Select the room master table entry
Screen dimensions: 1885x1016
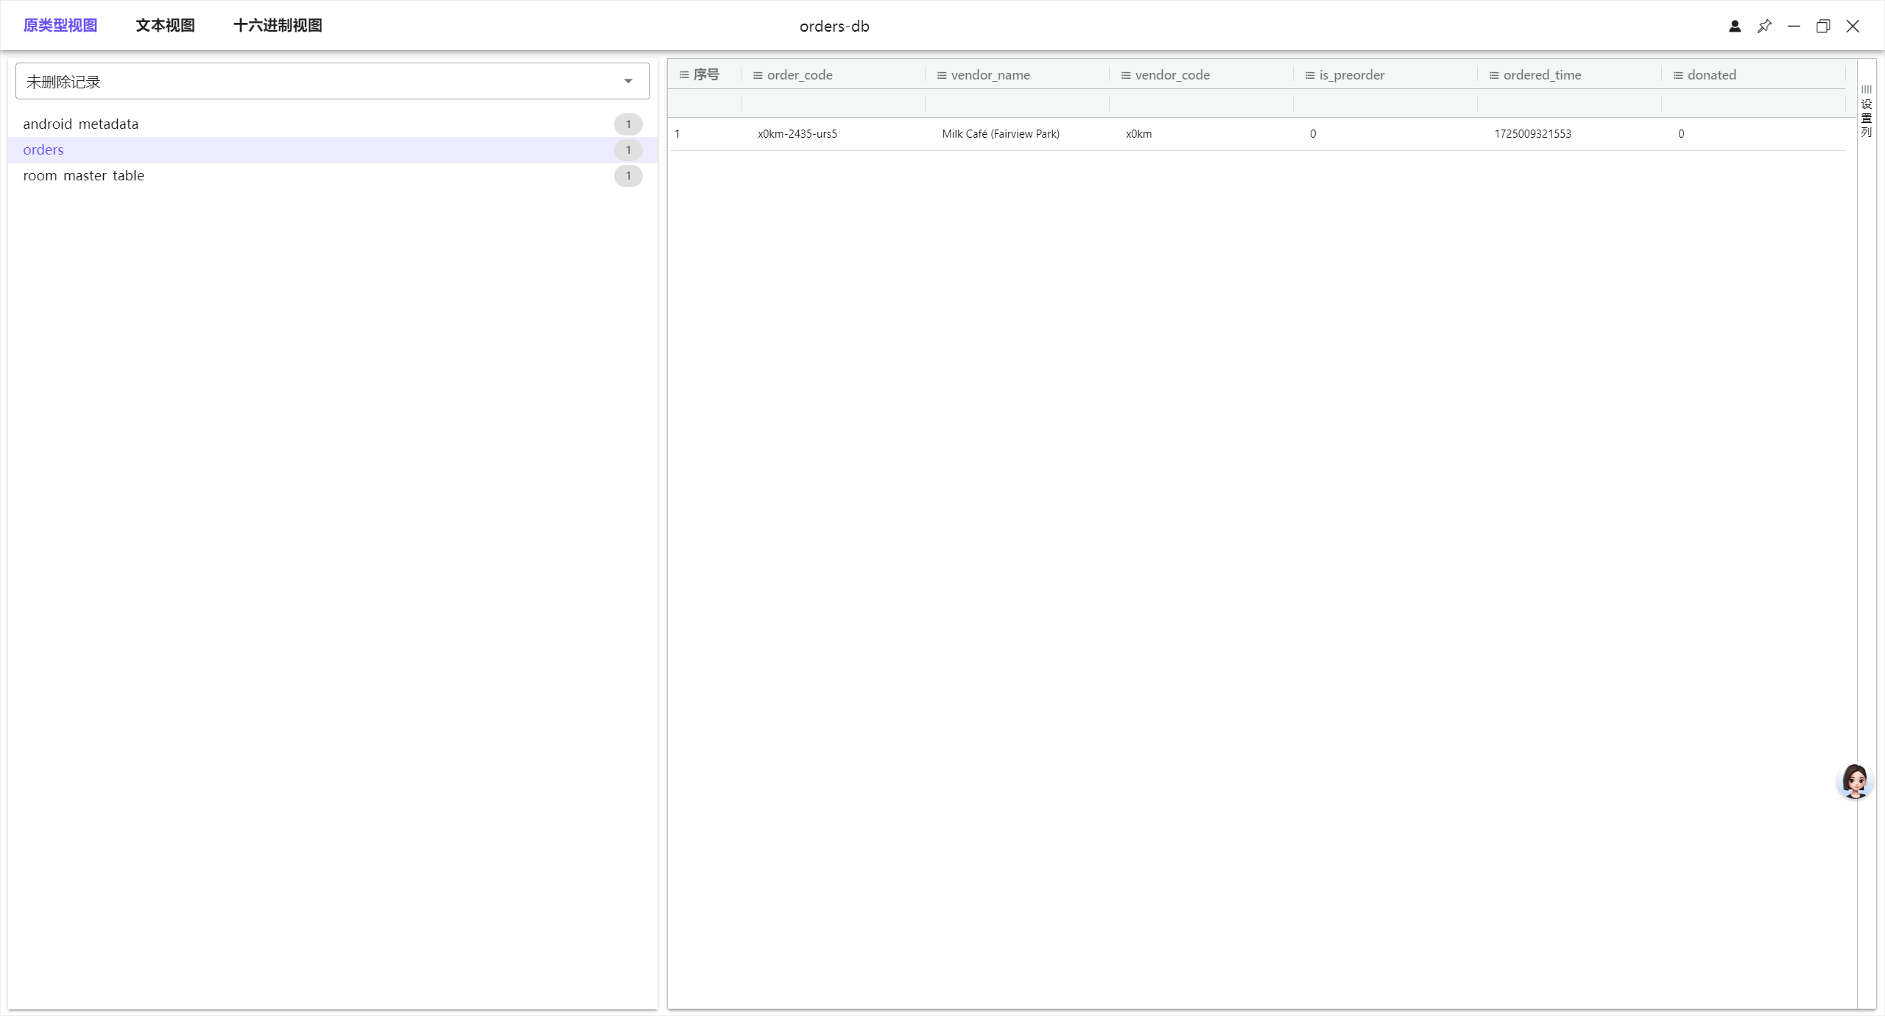click(84, 175)
